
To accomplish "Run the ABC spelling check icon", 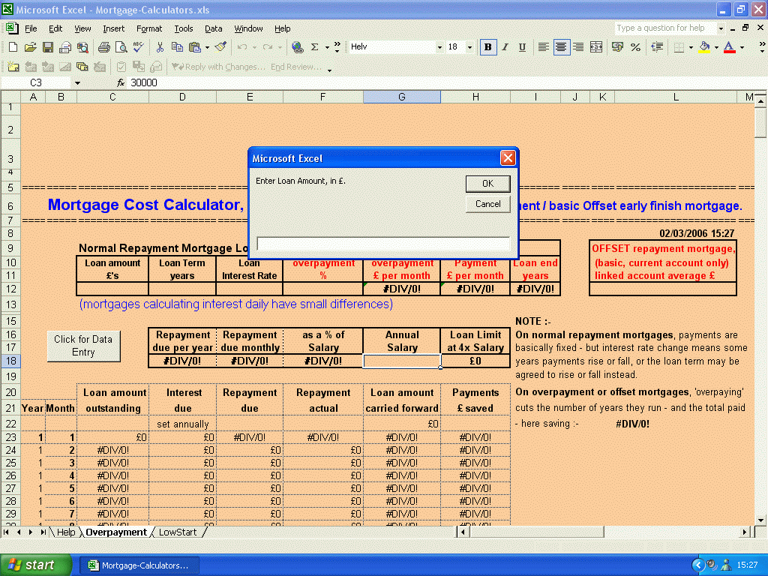I will pyautogui.click(x=138, y=47).
